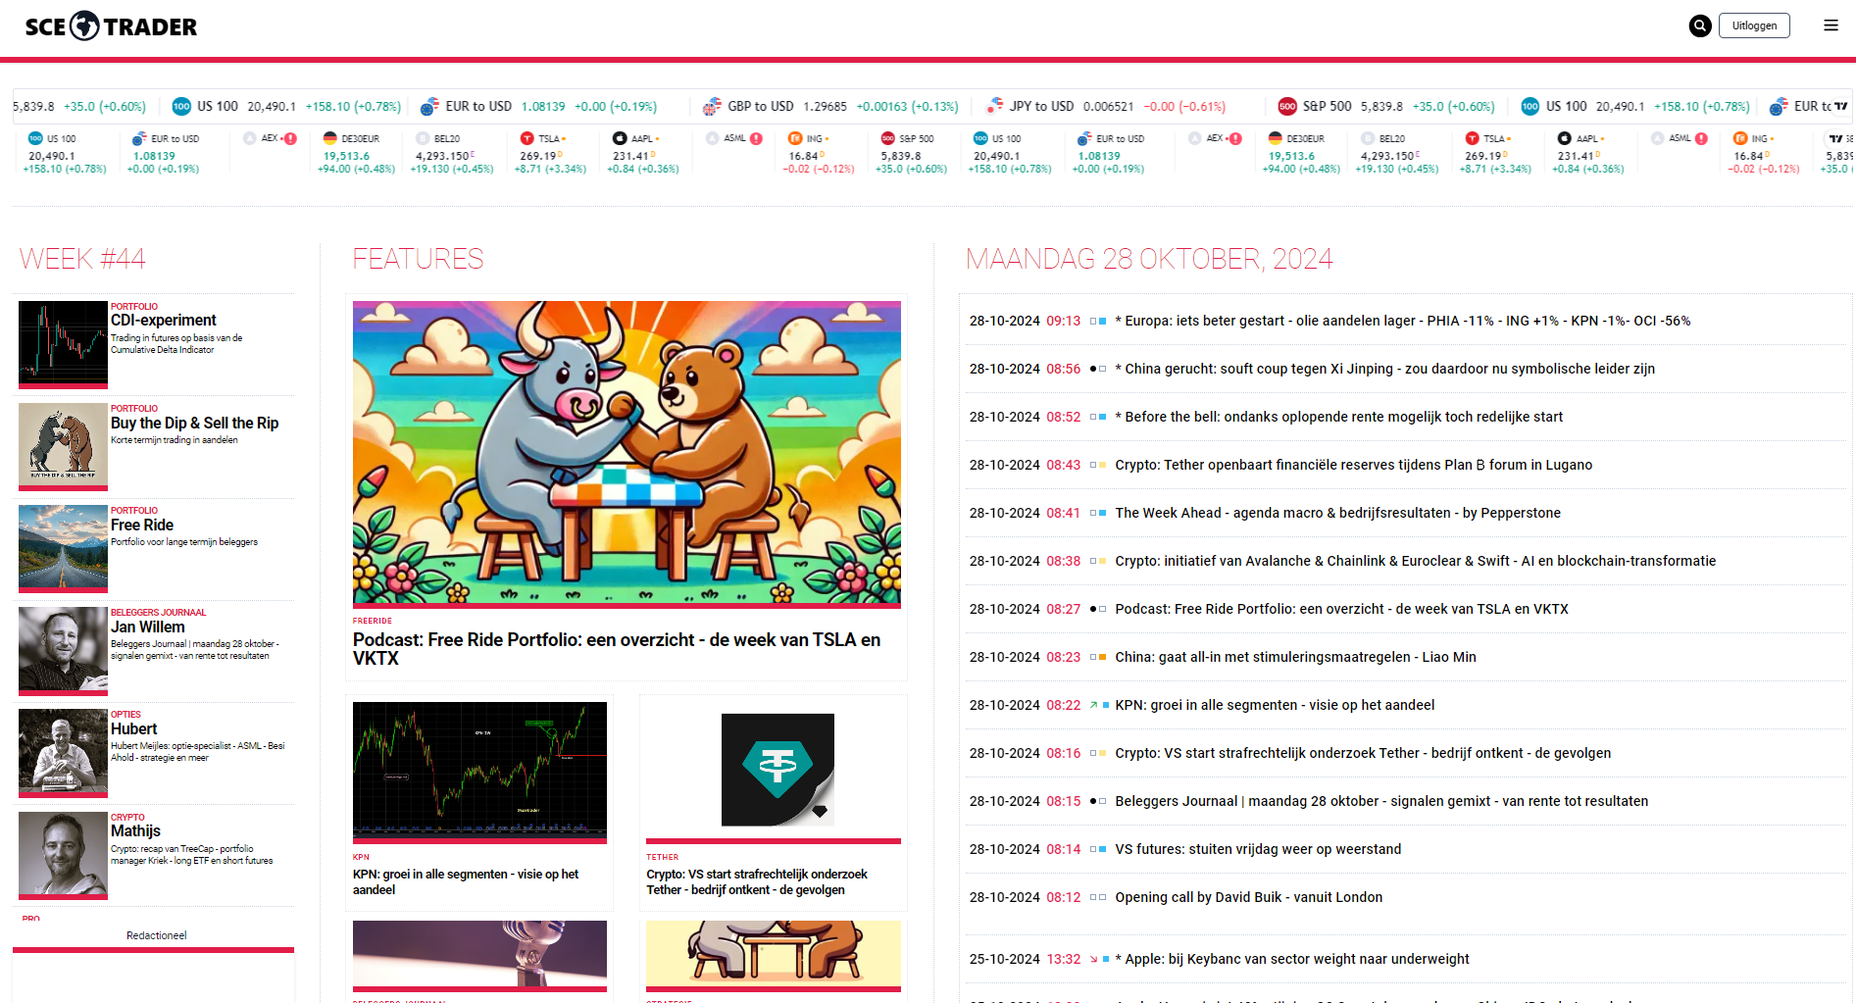This screenshot has width=1856, height=1003.
Task: Click the GBP to USD flag icon
Action: coord(712,107)
